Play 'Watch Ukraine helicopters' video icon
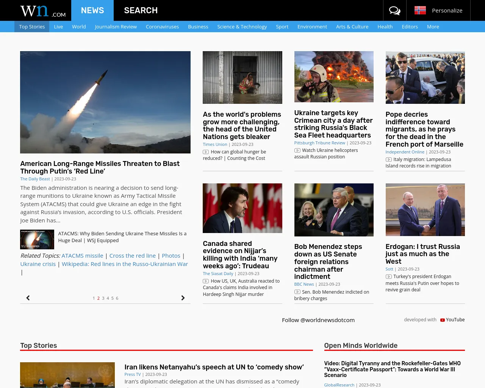Image resolution: width=485 pixels, height=388 pixels. 297,150
